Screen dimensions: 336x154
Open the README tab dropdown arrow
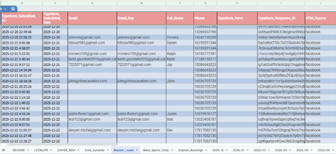pyautogui.click(x=29, y=150)
